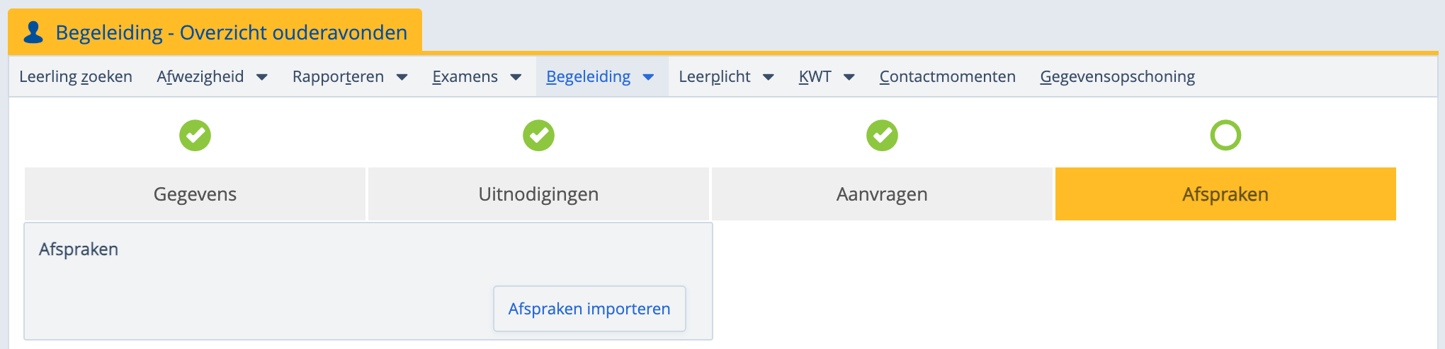Expand the Afwezigheid dropdown arrow

coord(262,77)
